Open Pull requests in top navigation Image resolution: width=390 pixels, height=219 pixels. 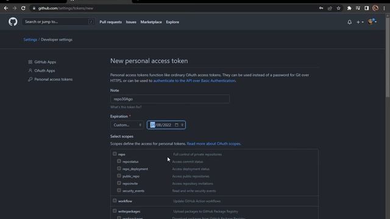click(x=111, y=22)
